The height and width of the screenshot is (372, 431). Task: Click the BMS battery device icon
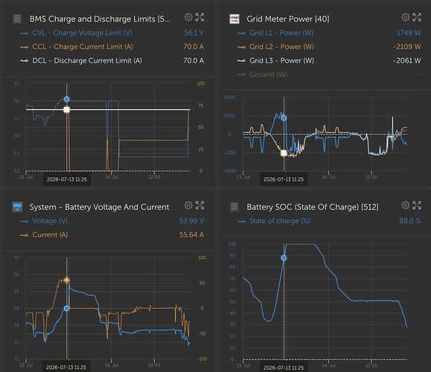tap(17, 19)
